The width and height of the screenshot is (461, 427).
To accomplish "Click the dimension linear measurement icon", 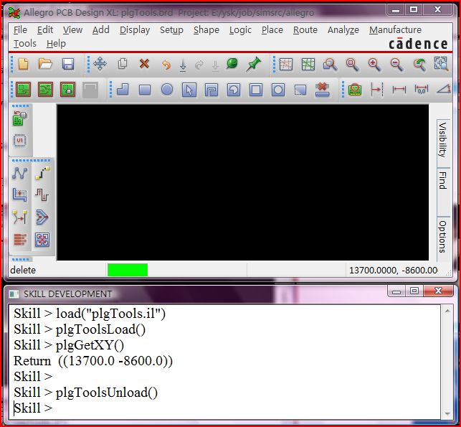I will tap(399, 90).
